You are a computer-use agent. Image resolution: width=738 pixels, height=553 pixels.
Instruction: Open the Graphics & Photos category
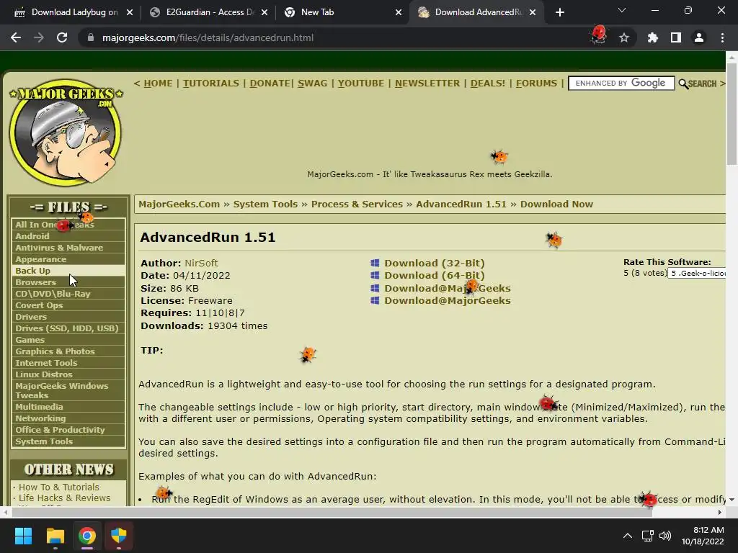click(68, 351)
